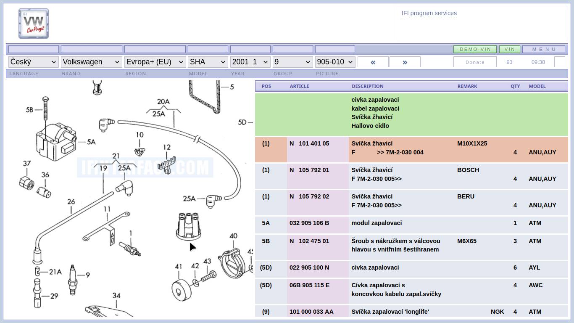Expand the Brand dropdown showing Volkswagen
The width and height of the screenshot is (574, 323).
tap(91, 62)
